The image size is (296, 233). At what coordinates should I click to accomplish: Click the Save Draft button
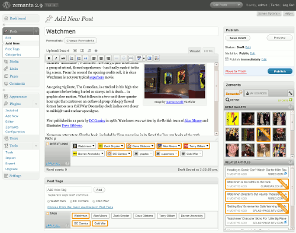click(237, 38)
